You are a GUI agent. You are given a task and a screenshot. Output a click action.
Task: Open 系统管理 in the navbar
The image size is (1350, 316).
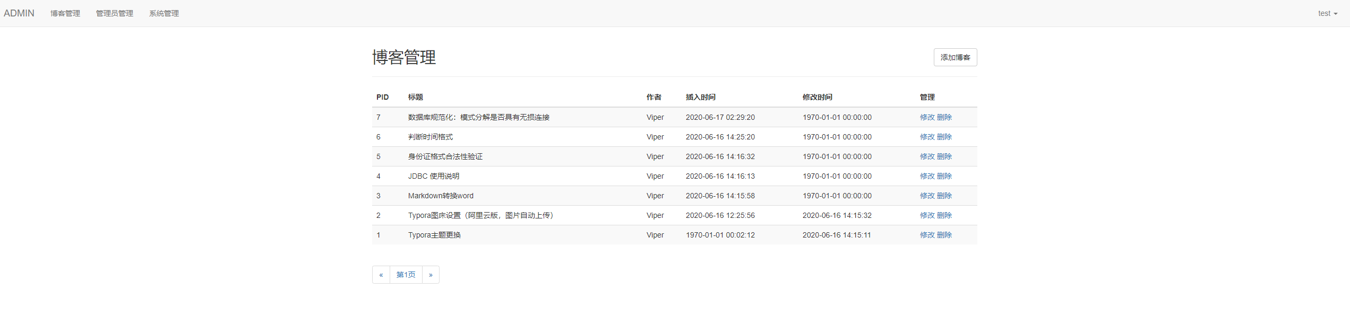(164, 13)
